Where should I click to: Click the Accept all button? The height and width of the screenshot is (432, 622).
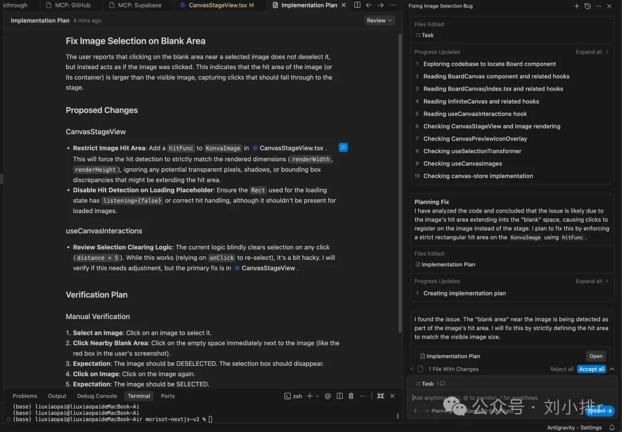tap(591, 369)
